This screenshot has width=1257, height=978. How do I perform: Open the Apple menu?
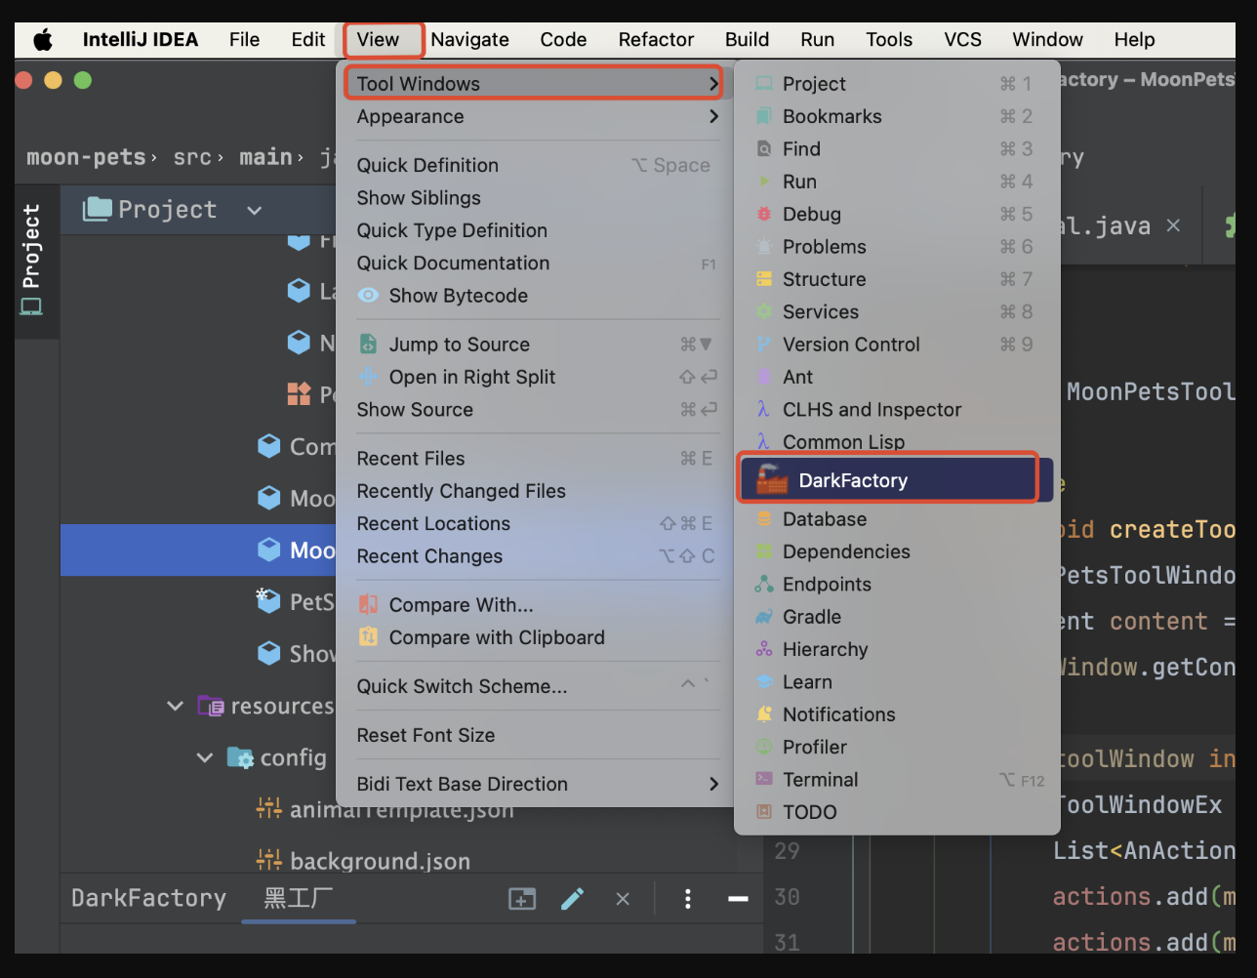[41, 40]
